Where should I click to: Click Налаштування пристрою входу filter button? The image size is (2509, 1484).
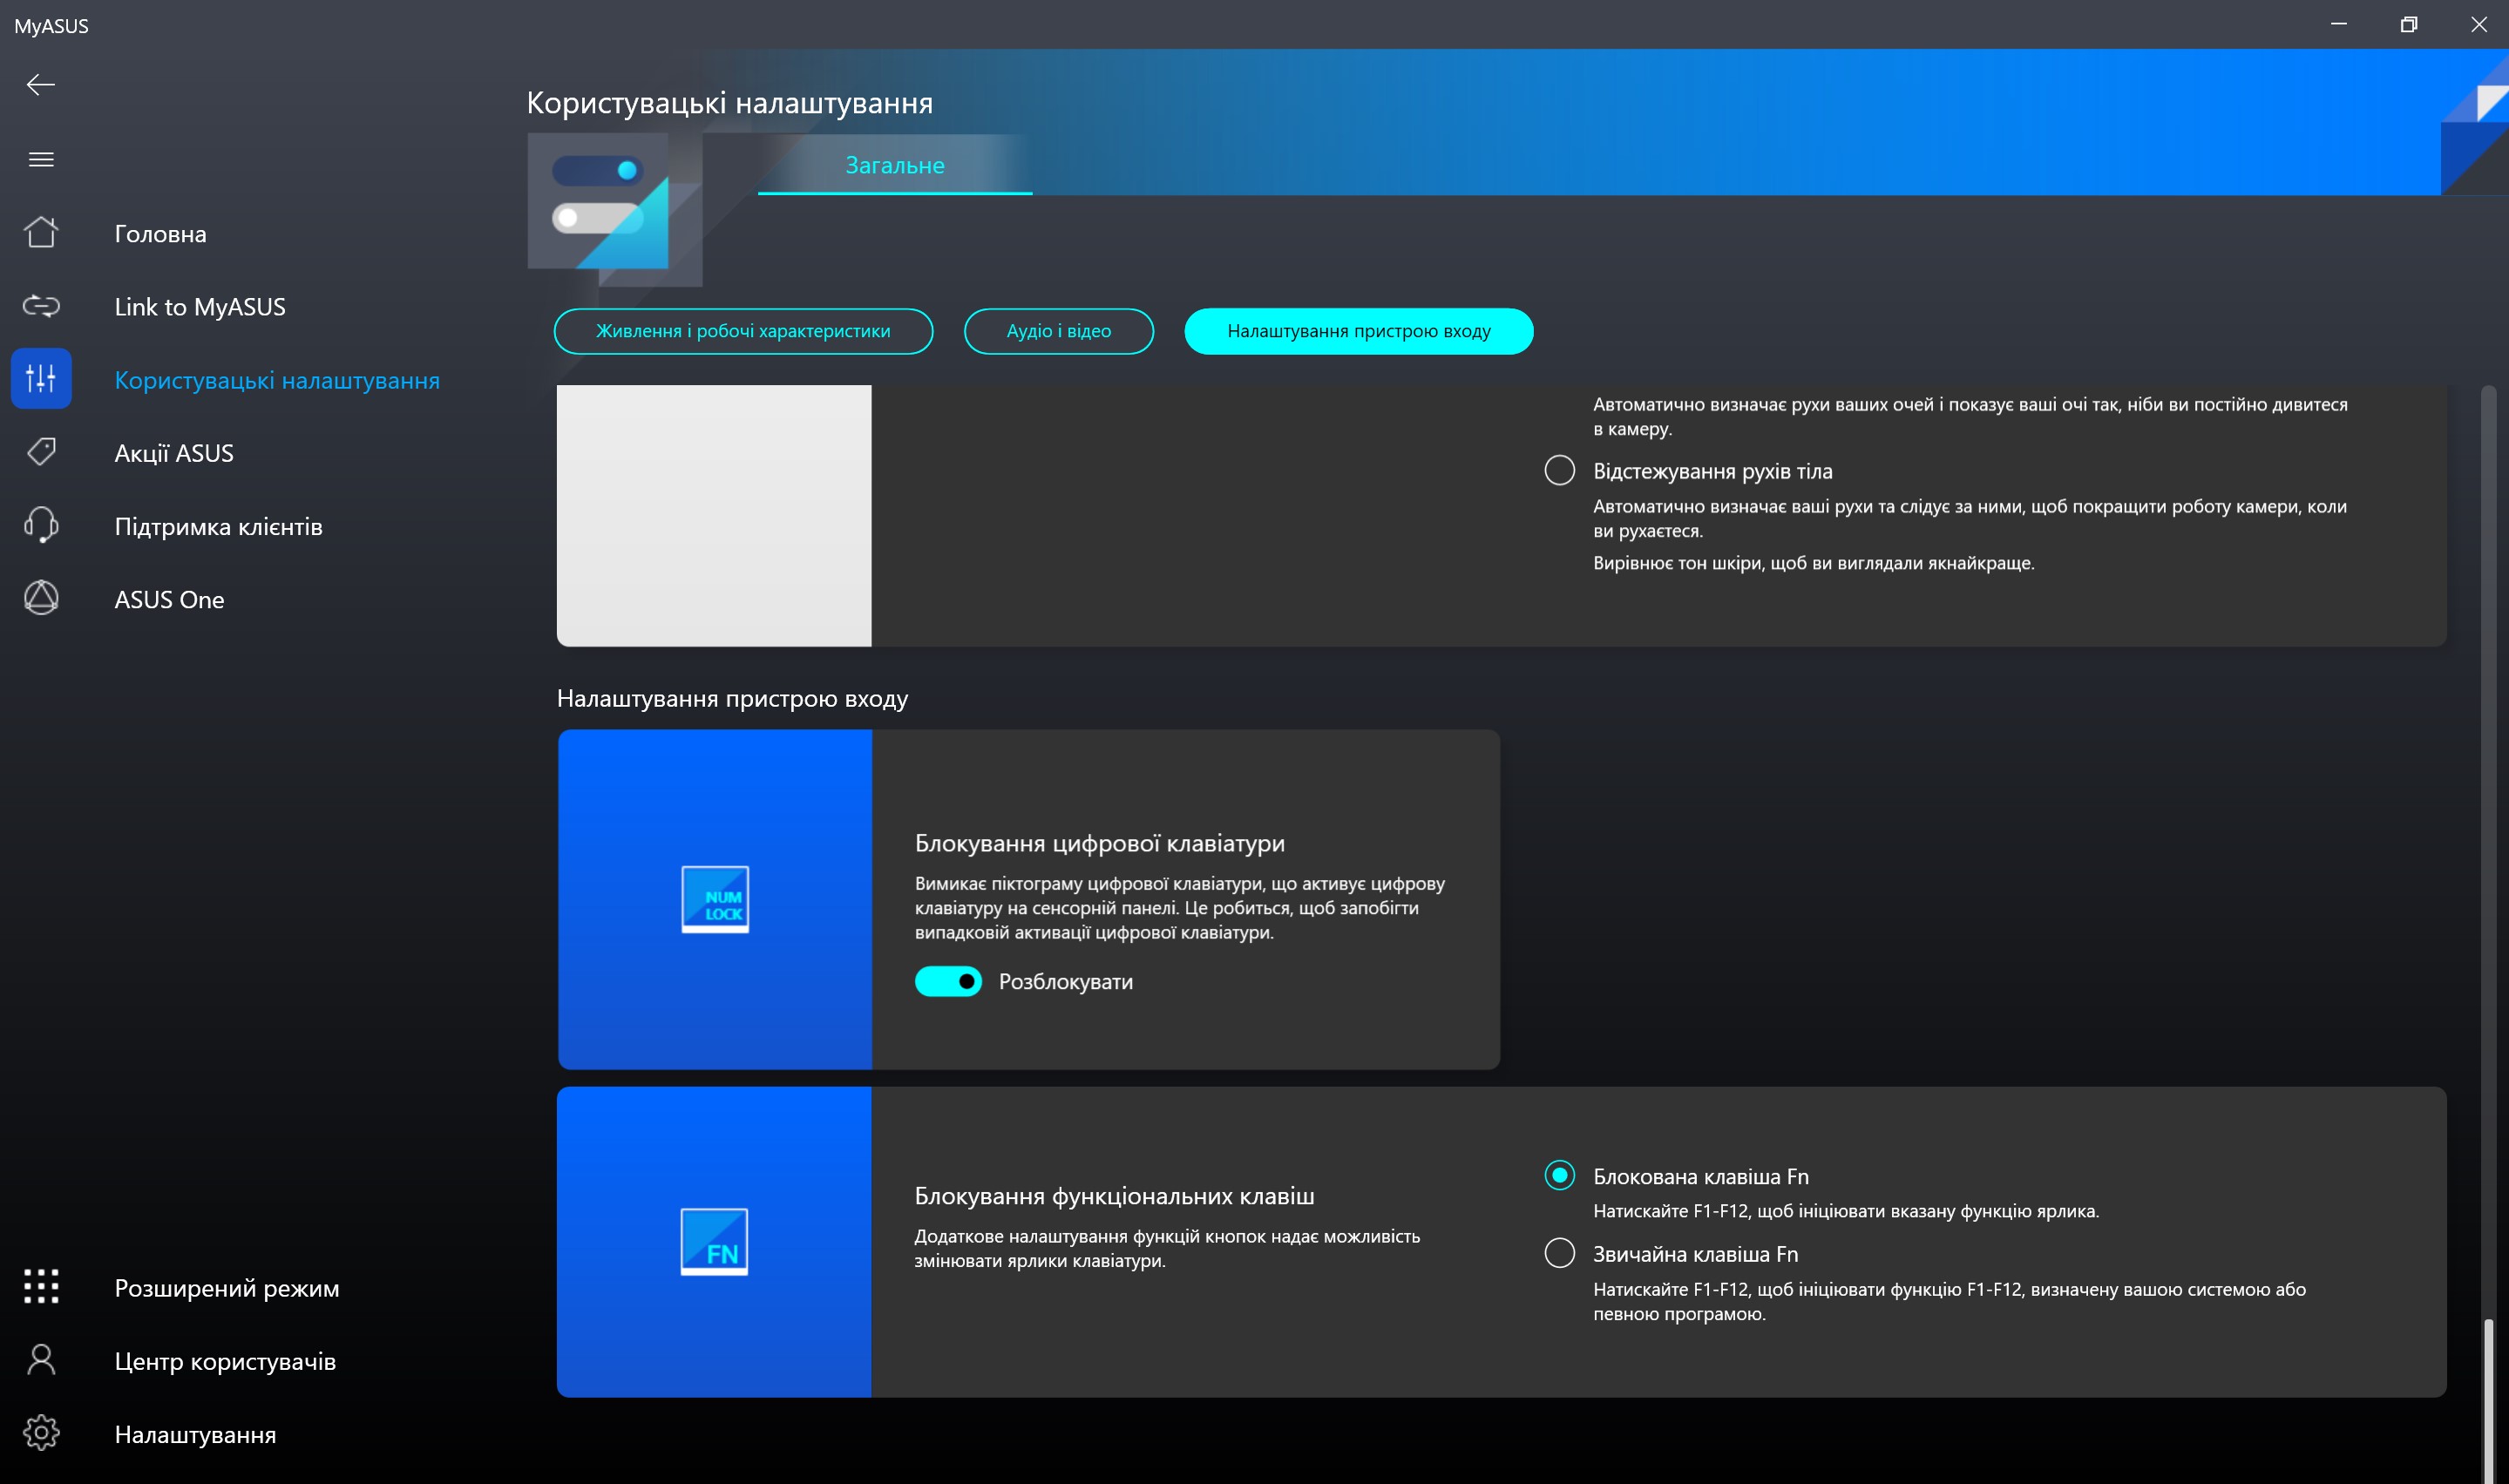pyautogui.click(x=1358, y=331)
